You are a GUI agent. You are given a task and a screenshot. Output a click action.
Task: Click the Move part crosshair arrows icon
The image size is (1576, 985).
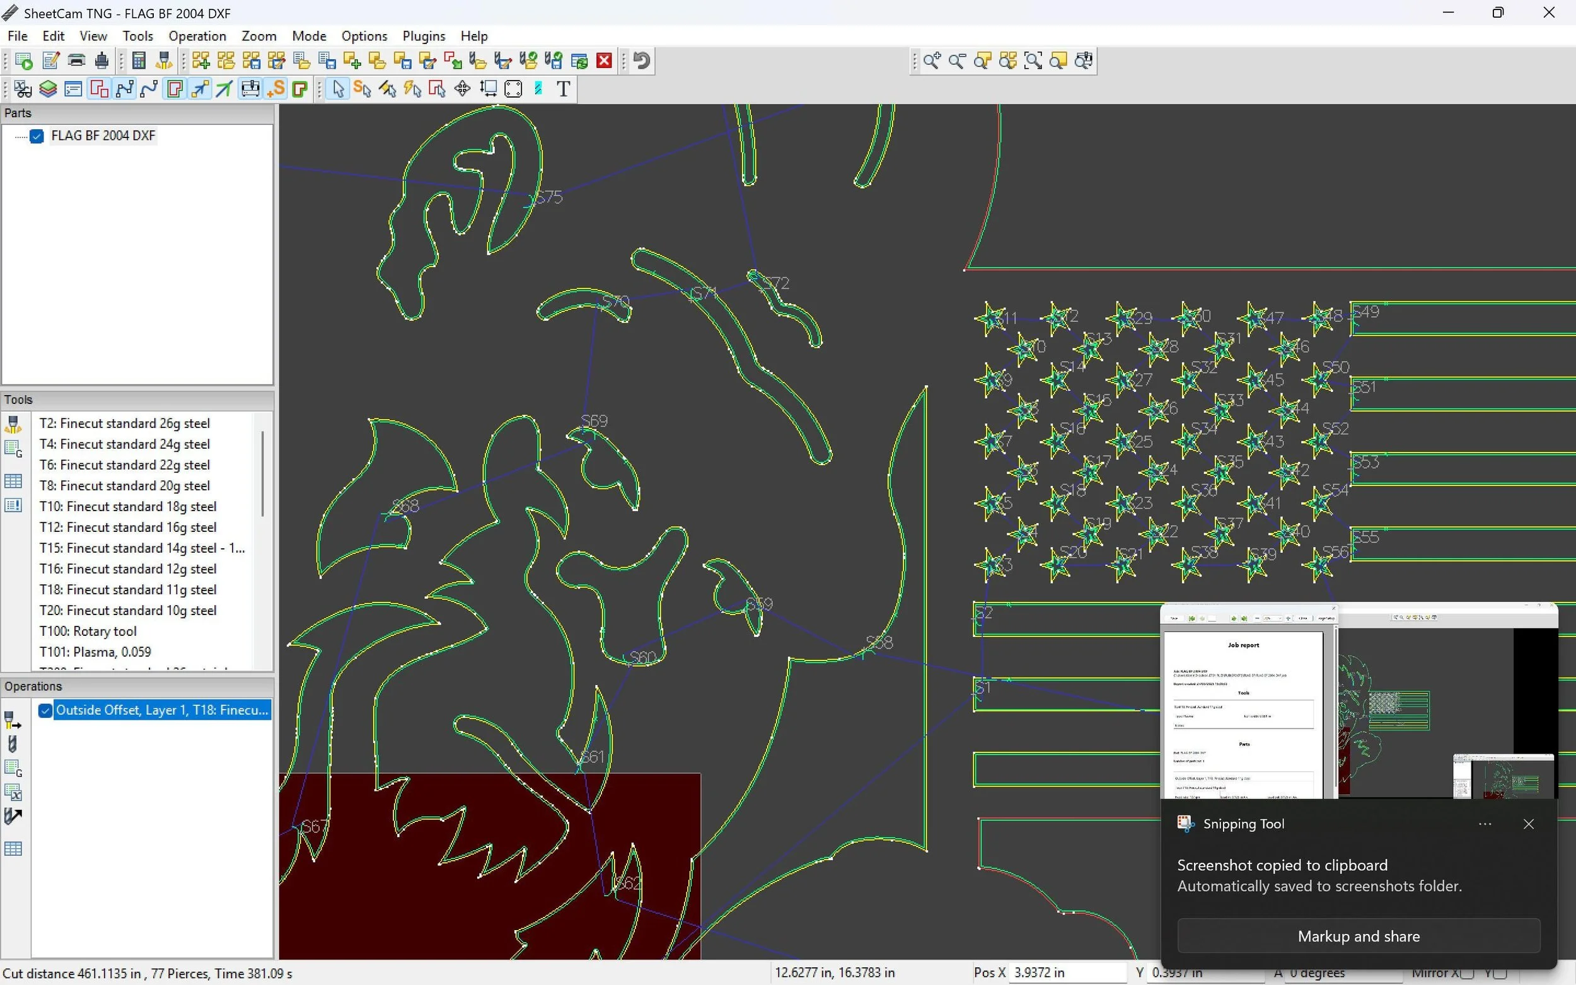pos(463,89)
